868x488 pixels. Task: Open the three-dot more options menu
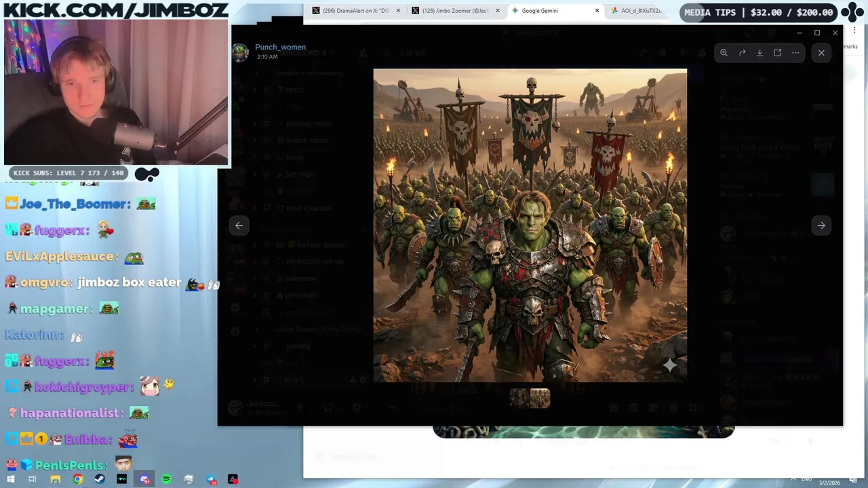click(795, 53)
